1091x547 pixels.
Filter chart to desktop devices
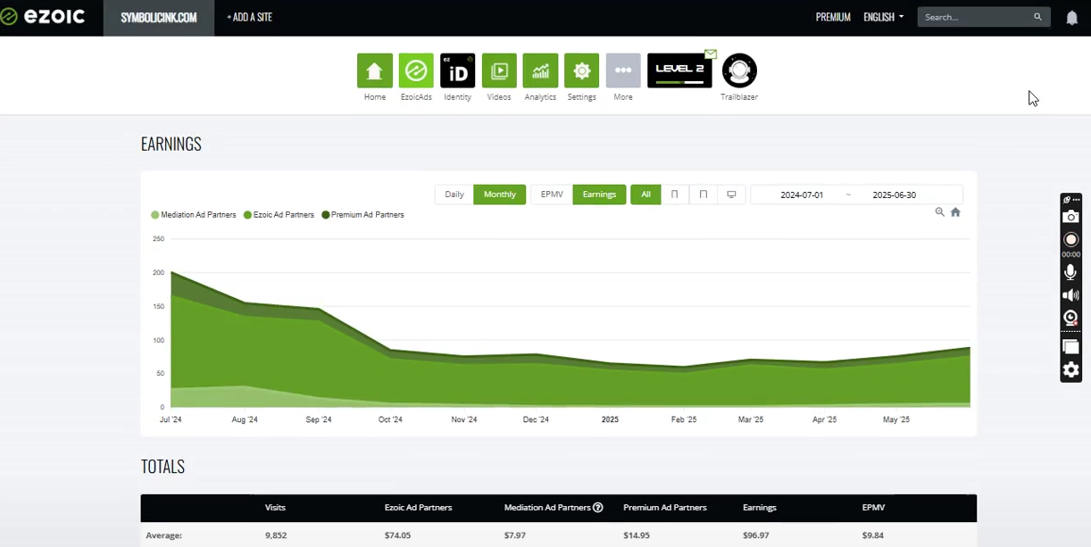(x=731, y=195)
